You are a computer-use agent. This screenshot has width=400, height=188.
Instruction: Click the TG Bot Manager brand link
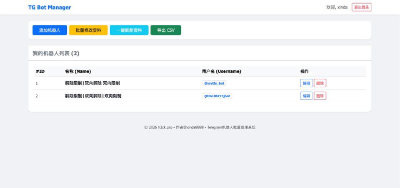[49, 7]
